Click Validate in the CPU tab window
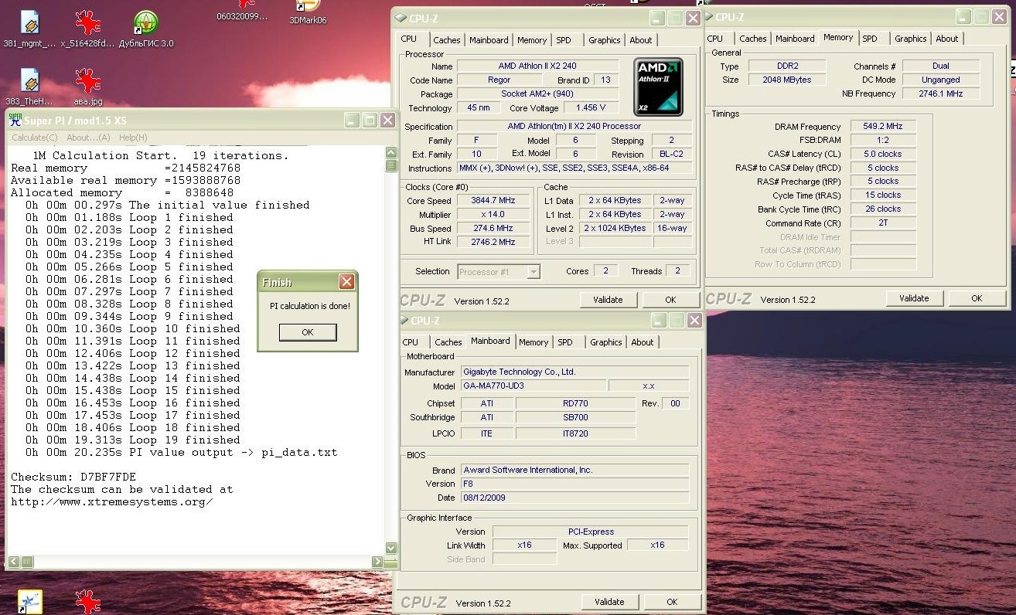 [x=608, y=300]
